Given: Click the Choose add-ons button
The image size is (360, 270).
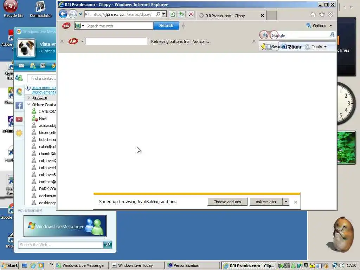Looking at the screenshot, I should 227,202.
